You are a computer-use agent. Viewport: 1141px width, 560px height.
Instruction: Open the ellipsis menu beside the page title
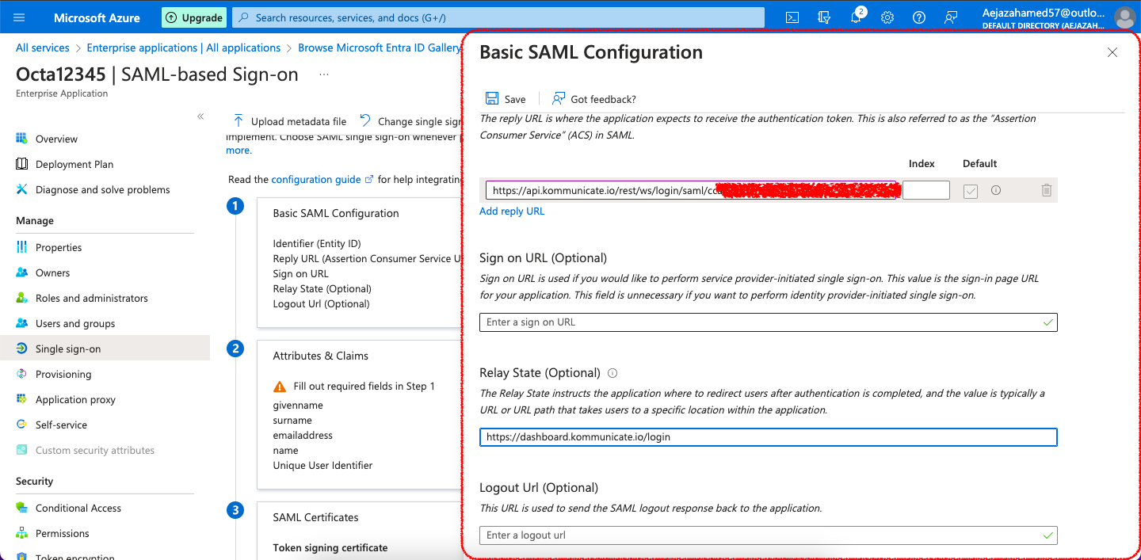pyautogui.click(x=323, y=74)
